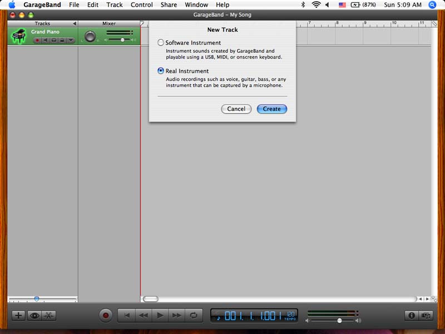This screenshot has width=445, height=334.
Task: Go to the beginning of the song
Action: (127, 316)
